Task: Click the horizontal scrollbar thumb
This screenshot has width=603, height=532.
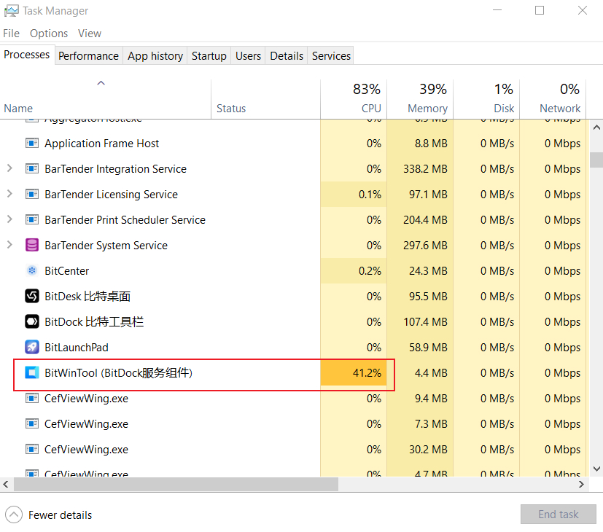Action: tap(176, 484)
